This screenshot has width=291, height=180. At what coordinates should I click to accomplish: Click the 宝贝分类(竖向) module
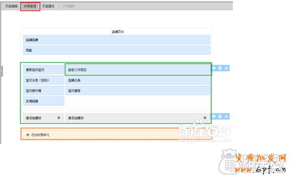[x=43, y=80]
